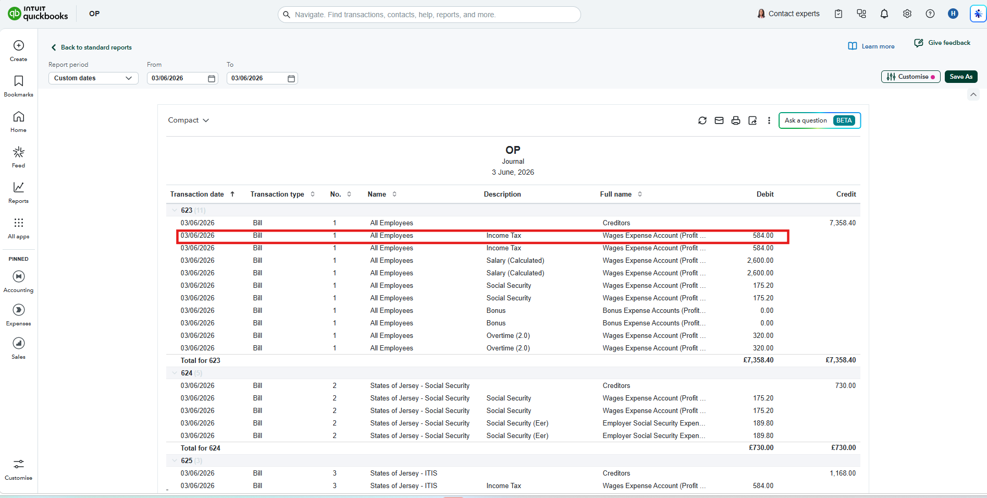Open All apps grid
The image size is (987, 498).
point(19,228)
